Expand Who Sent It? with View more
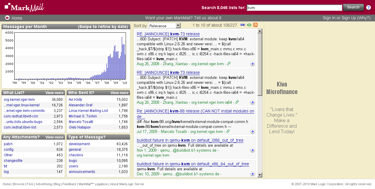Viewport: 375px width, 189px height. tap(120, 93)
